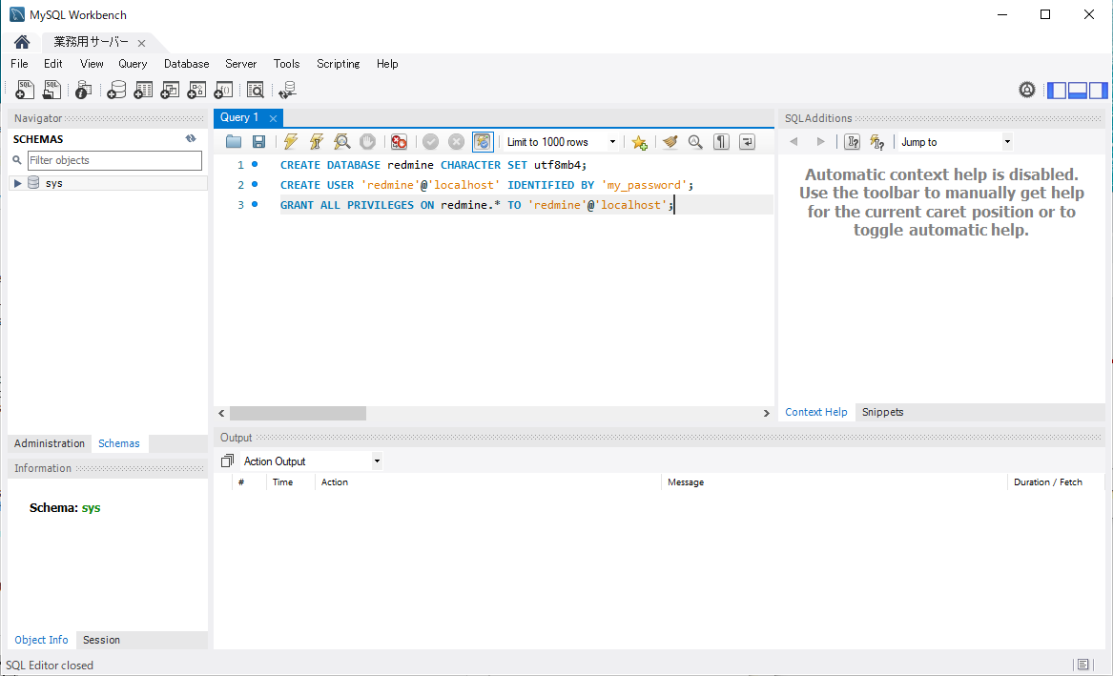
Task: Reconnect to the DBMS
Action: [x=287, y=90]
